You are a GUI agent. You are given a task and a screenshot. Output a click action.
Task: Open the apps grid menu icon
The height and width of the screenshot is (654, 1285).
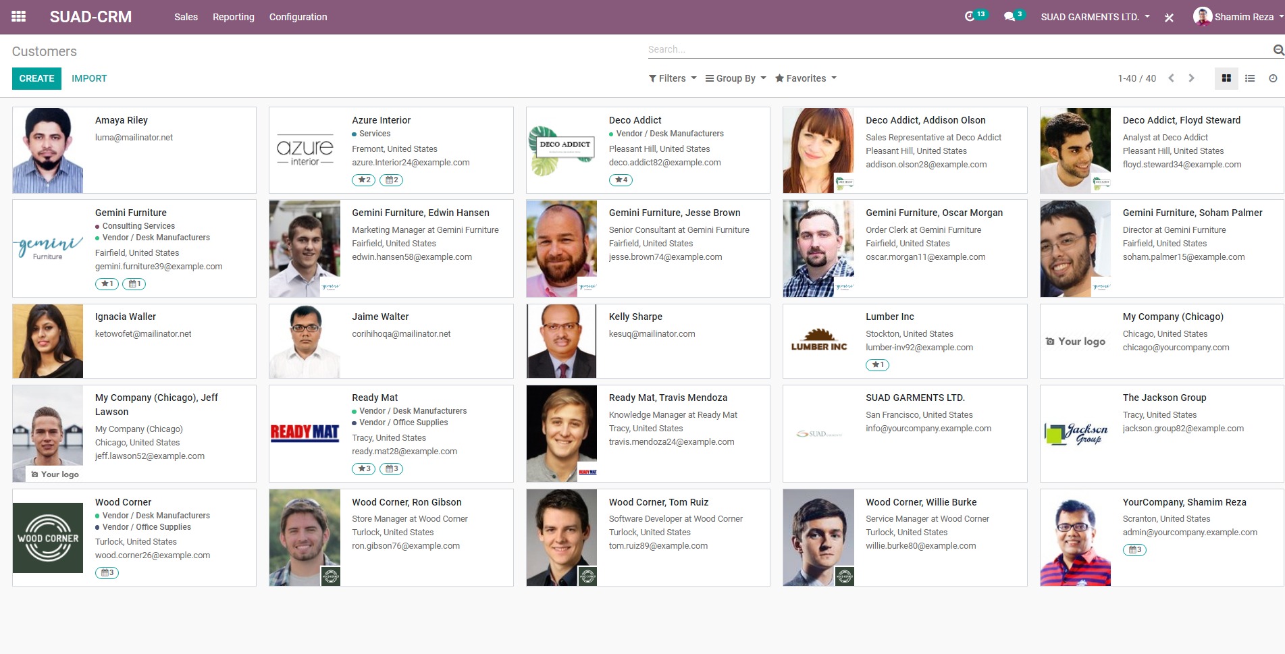pyautogui.click(x=19, y=17)
